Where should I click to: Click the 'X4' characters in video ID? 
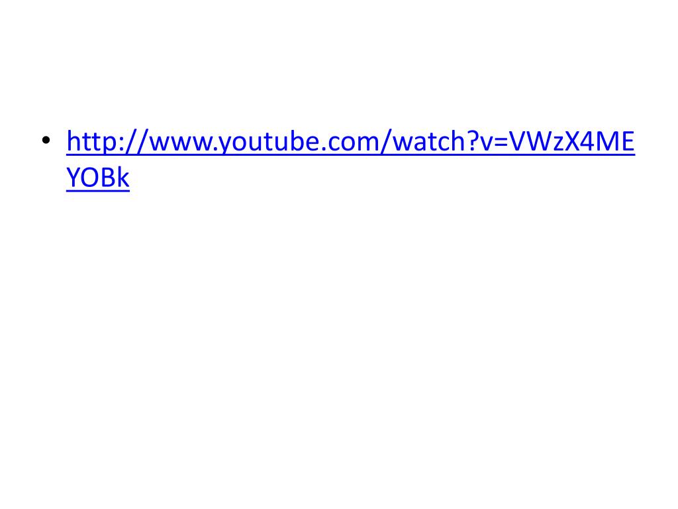tap(580, 141)
